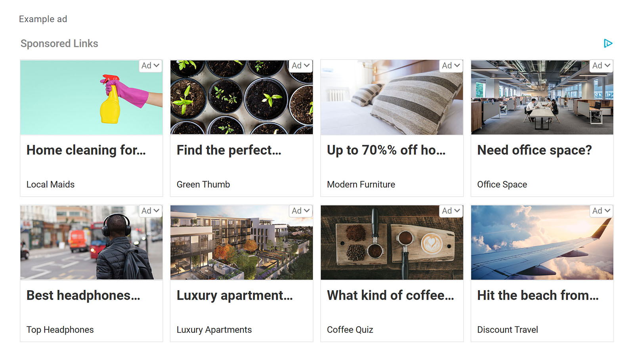Click the AdChoices icon beside Sponsored Links
Image resolution: width=634 pixels, height=360 pixels.
pos(608,43)
